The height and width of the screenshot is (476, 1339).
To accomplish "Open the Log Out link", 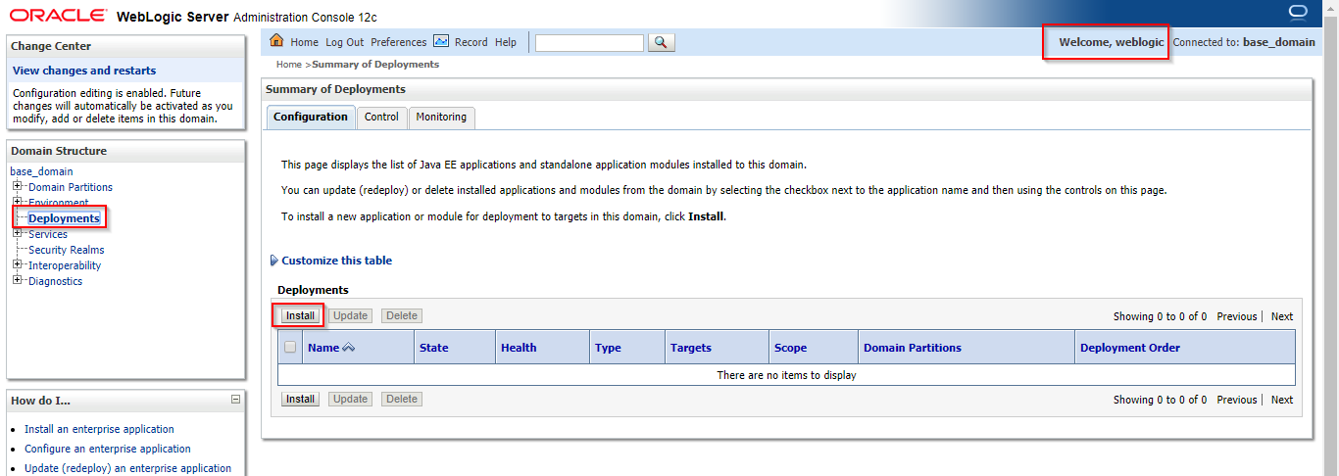I will (344, 42).
